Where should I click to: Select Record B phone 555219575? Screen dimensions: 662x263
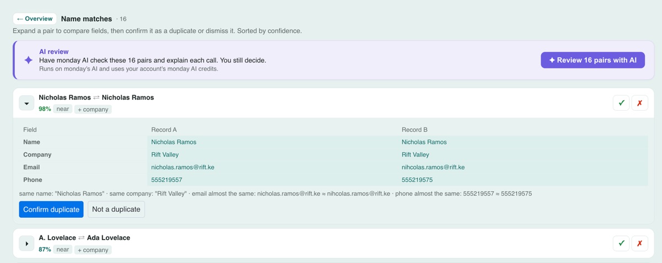(x=417, y=180)
